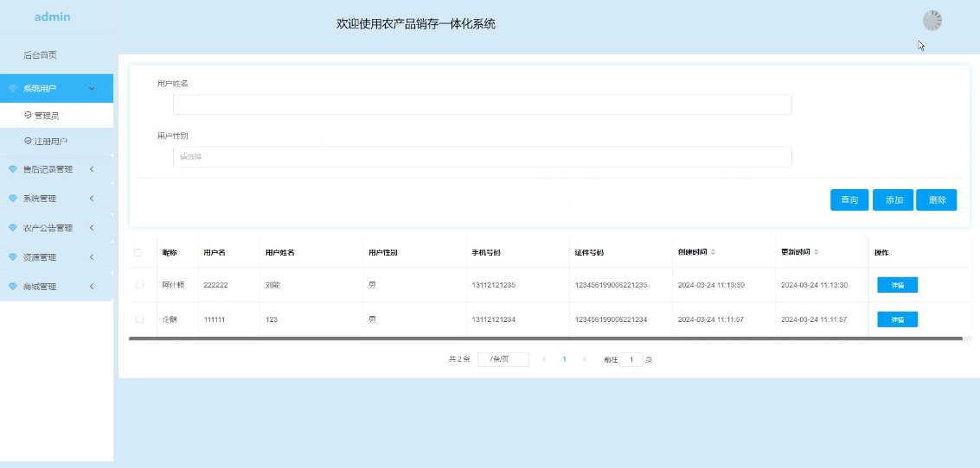This screenshot has height=468, width=980.
Task: Open the 资源管理 menu label
Action: point(40,257)
